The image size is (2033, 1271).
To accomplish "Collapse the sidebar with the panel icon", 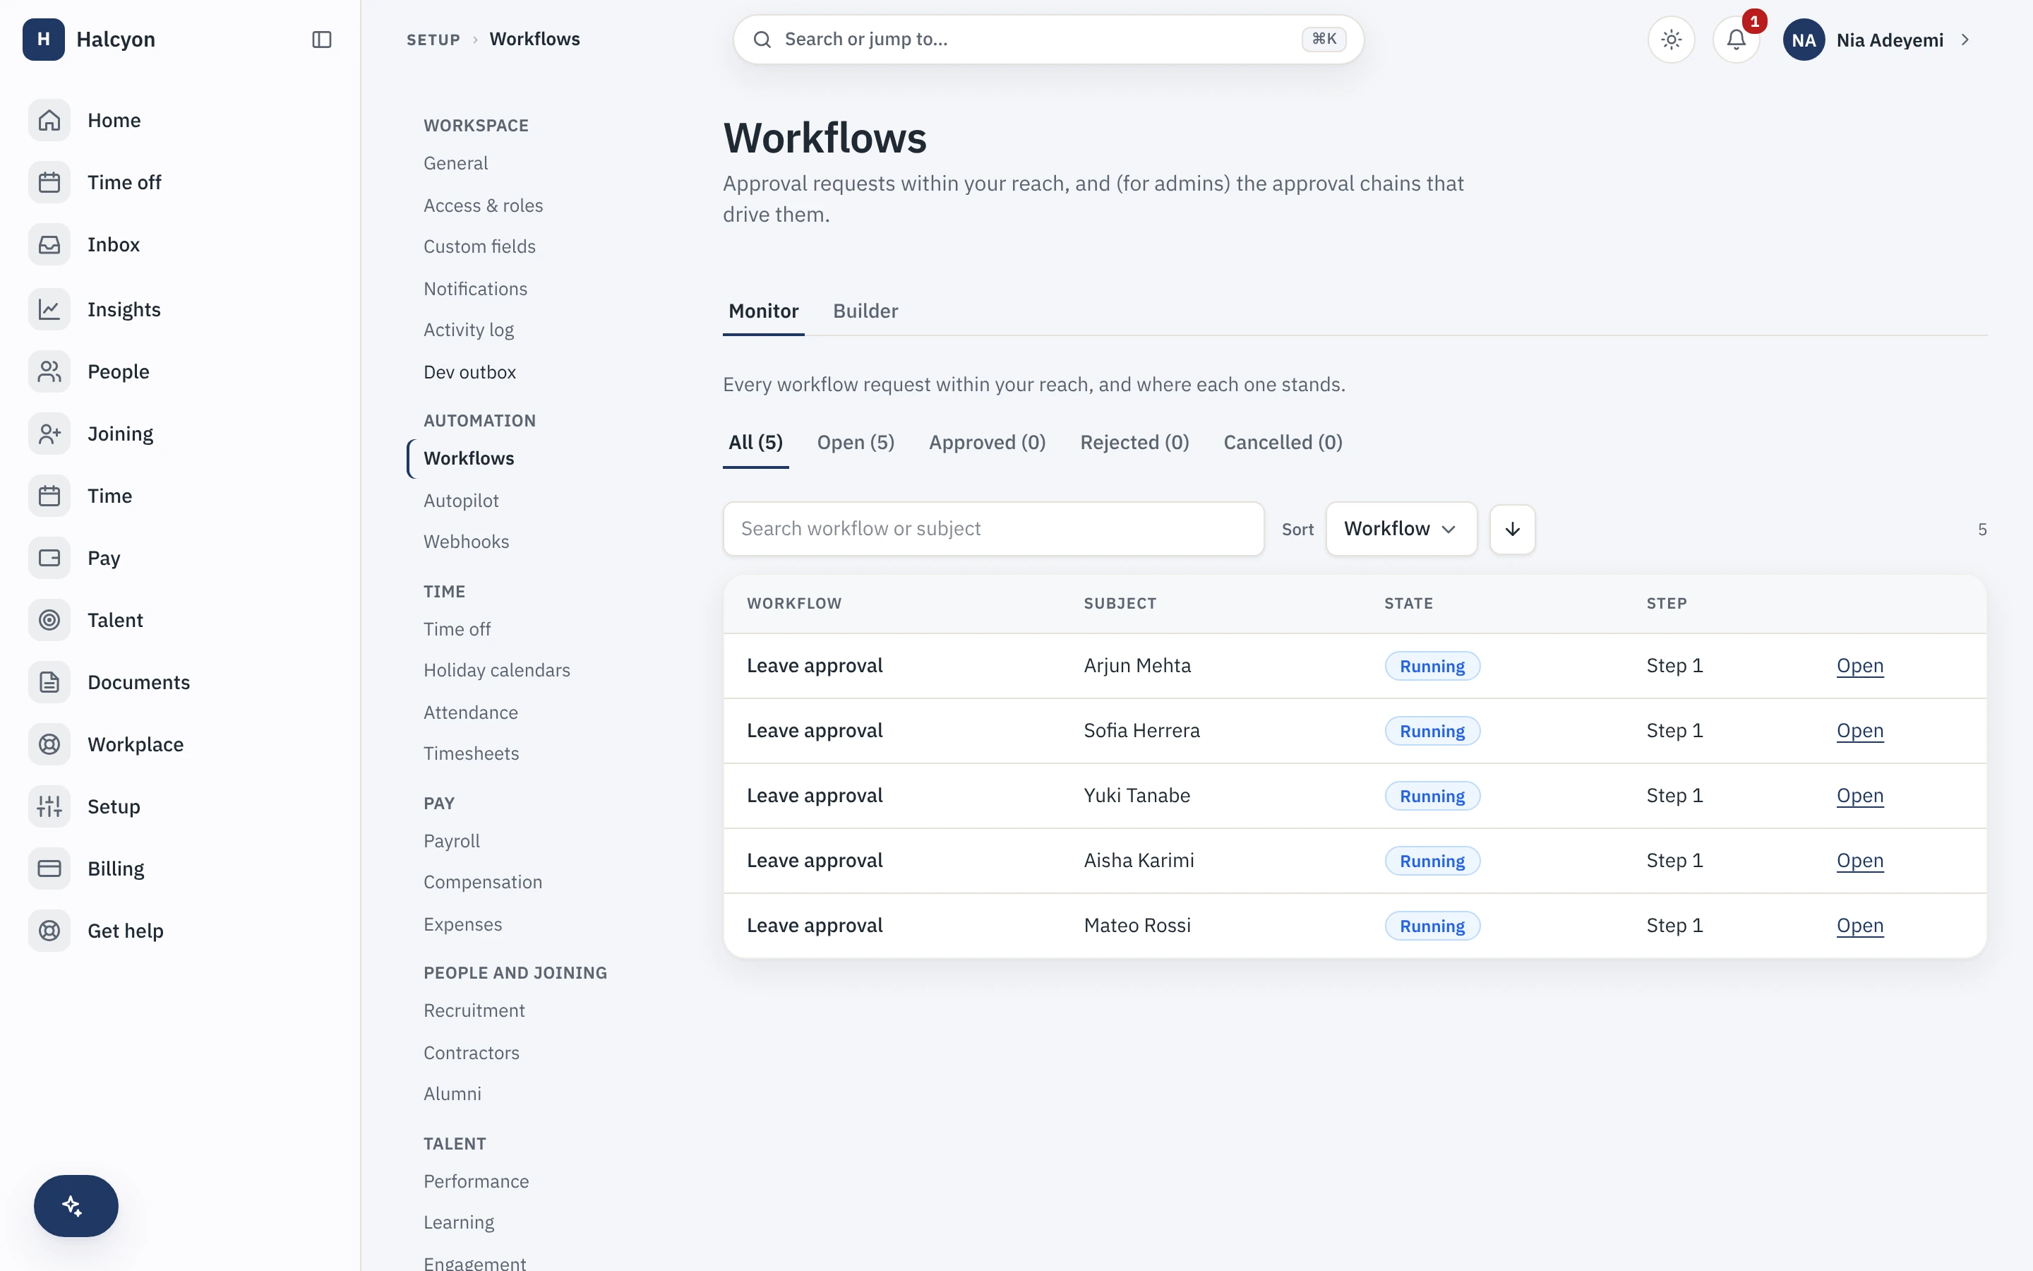I will point(322,40).
